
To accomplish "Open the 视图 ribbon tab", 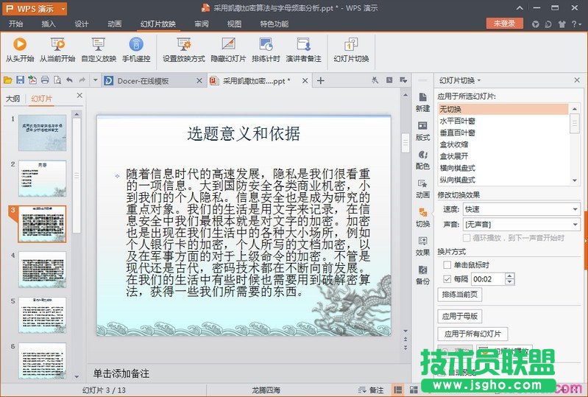I will pyautogui.click(x=234, y=24).
